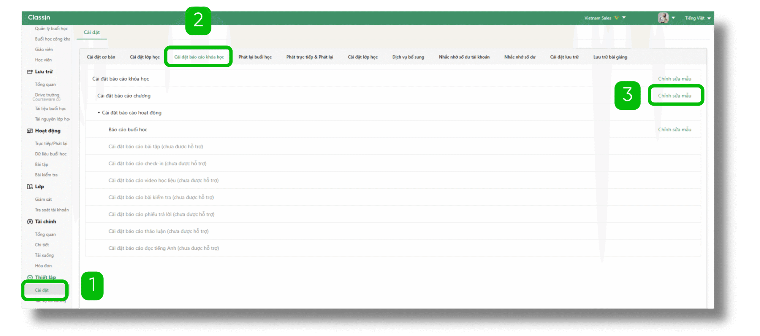Select Cài đặt lưu trữ tab
Viewport: 760px width, 336px height.
564,57
